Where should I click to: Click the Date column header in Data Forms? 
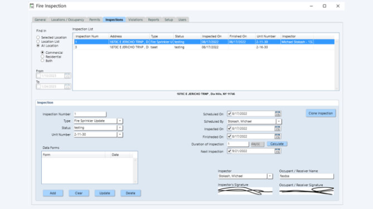point(119,155)
